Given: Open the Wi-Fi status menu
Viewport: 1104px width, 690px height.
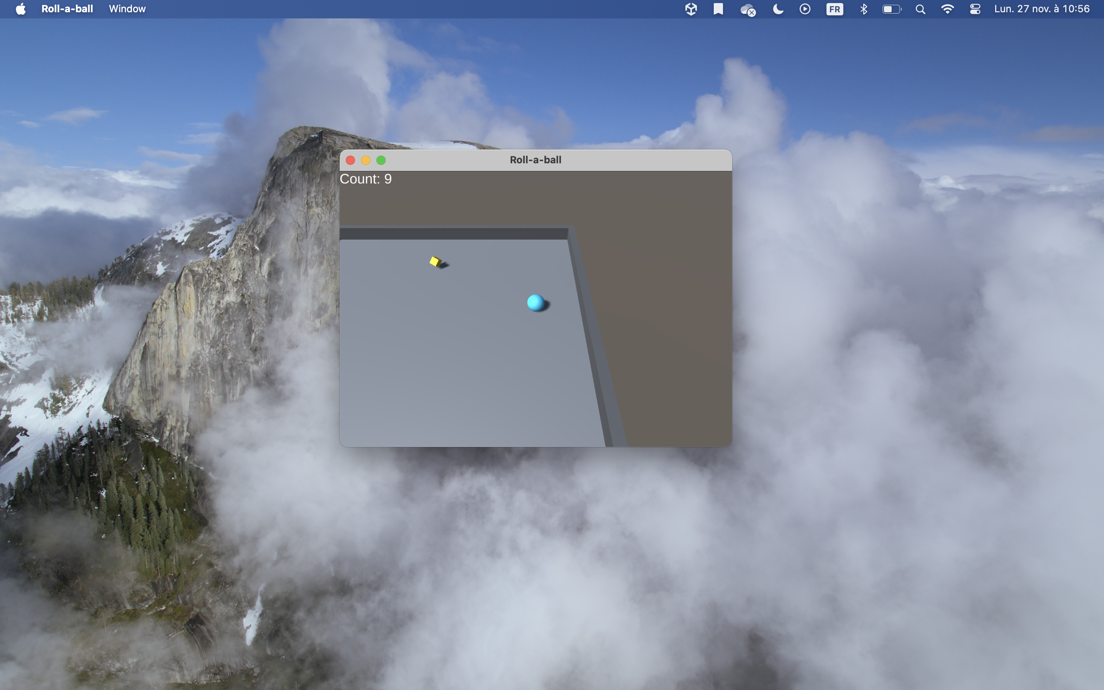Looking at the screenshot, I should [x=948, y=9].
